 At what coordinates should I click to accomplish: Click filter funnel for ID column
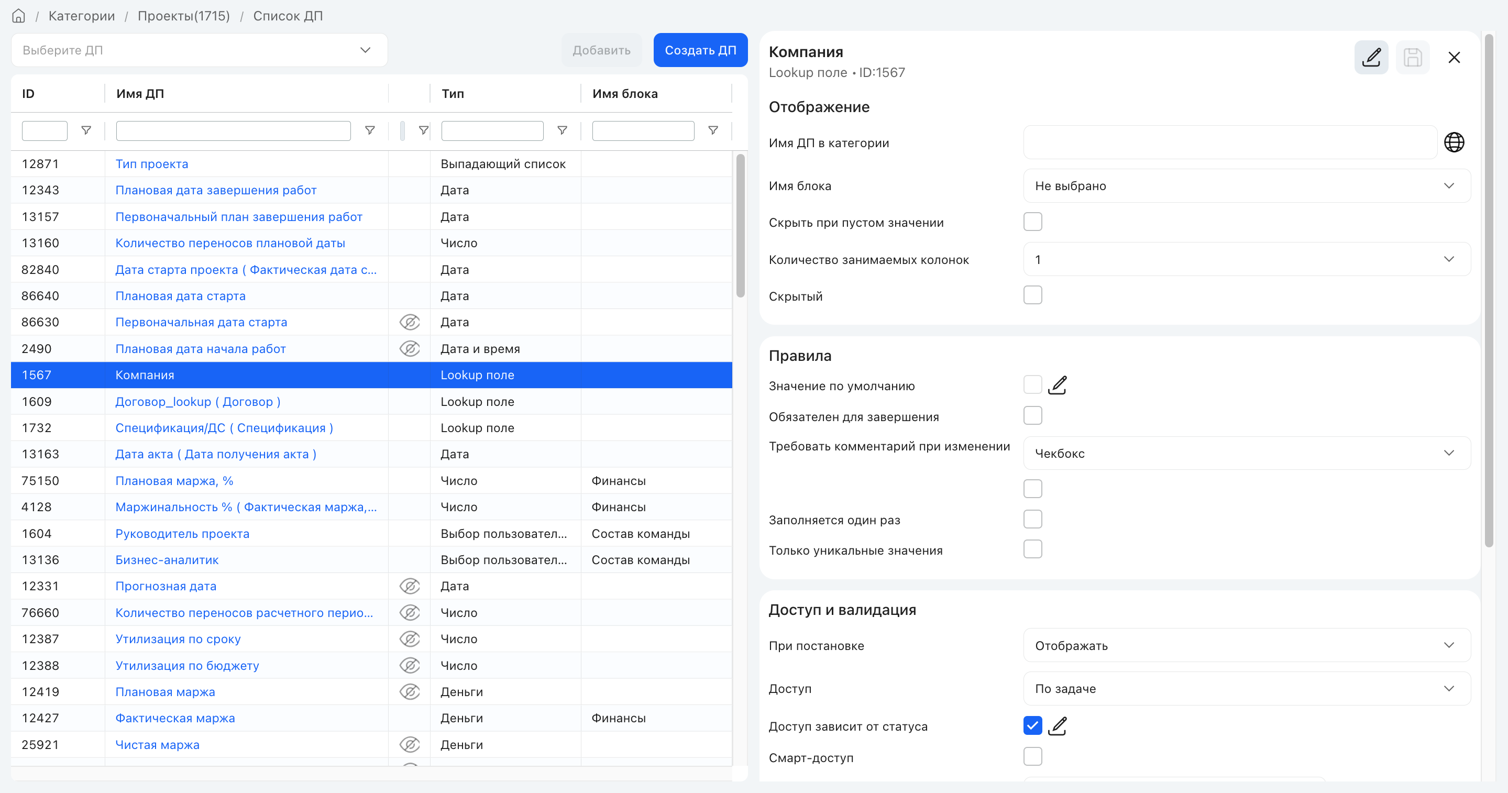click(86, 130)
